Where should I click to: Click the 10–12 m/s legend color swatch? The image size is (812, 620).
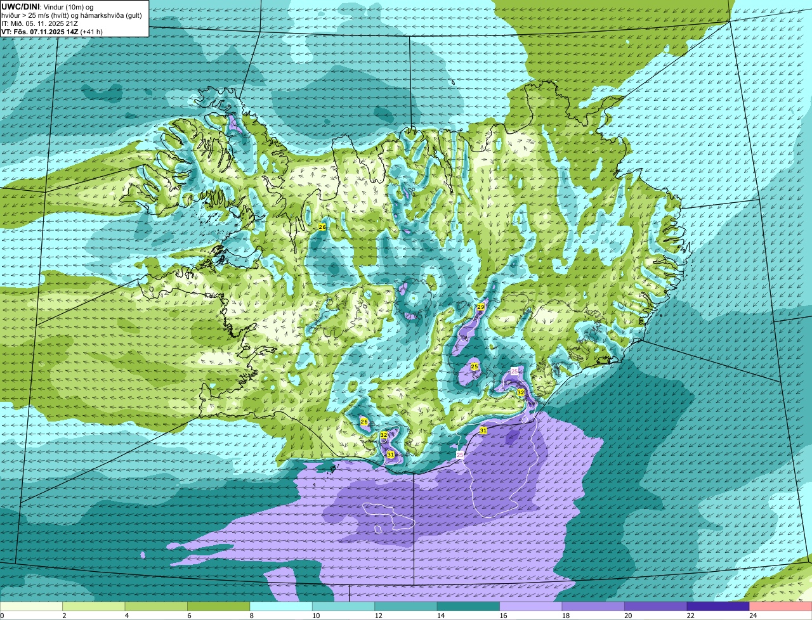point(344,606)
